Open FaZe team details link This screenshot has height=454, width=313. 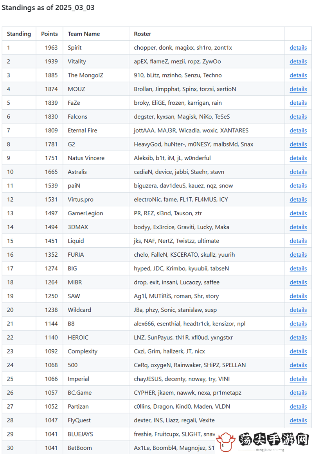click(x=298, y=103)
